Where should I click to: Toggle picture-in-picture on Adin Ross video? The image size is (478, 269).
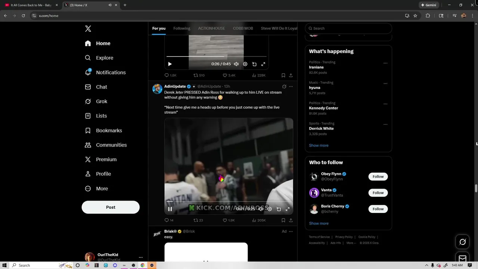pos(279,209)
